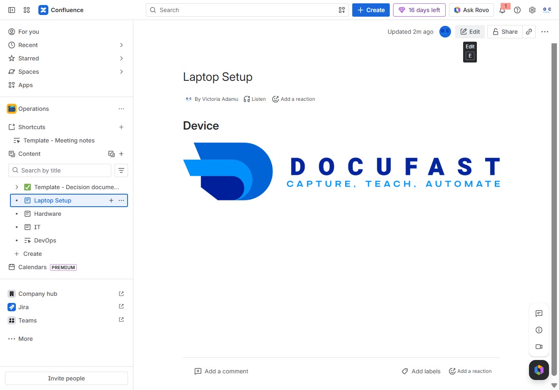The image size is (559, 390).
Task: Click the record video icon
Action: [539, 347]
